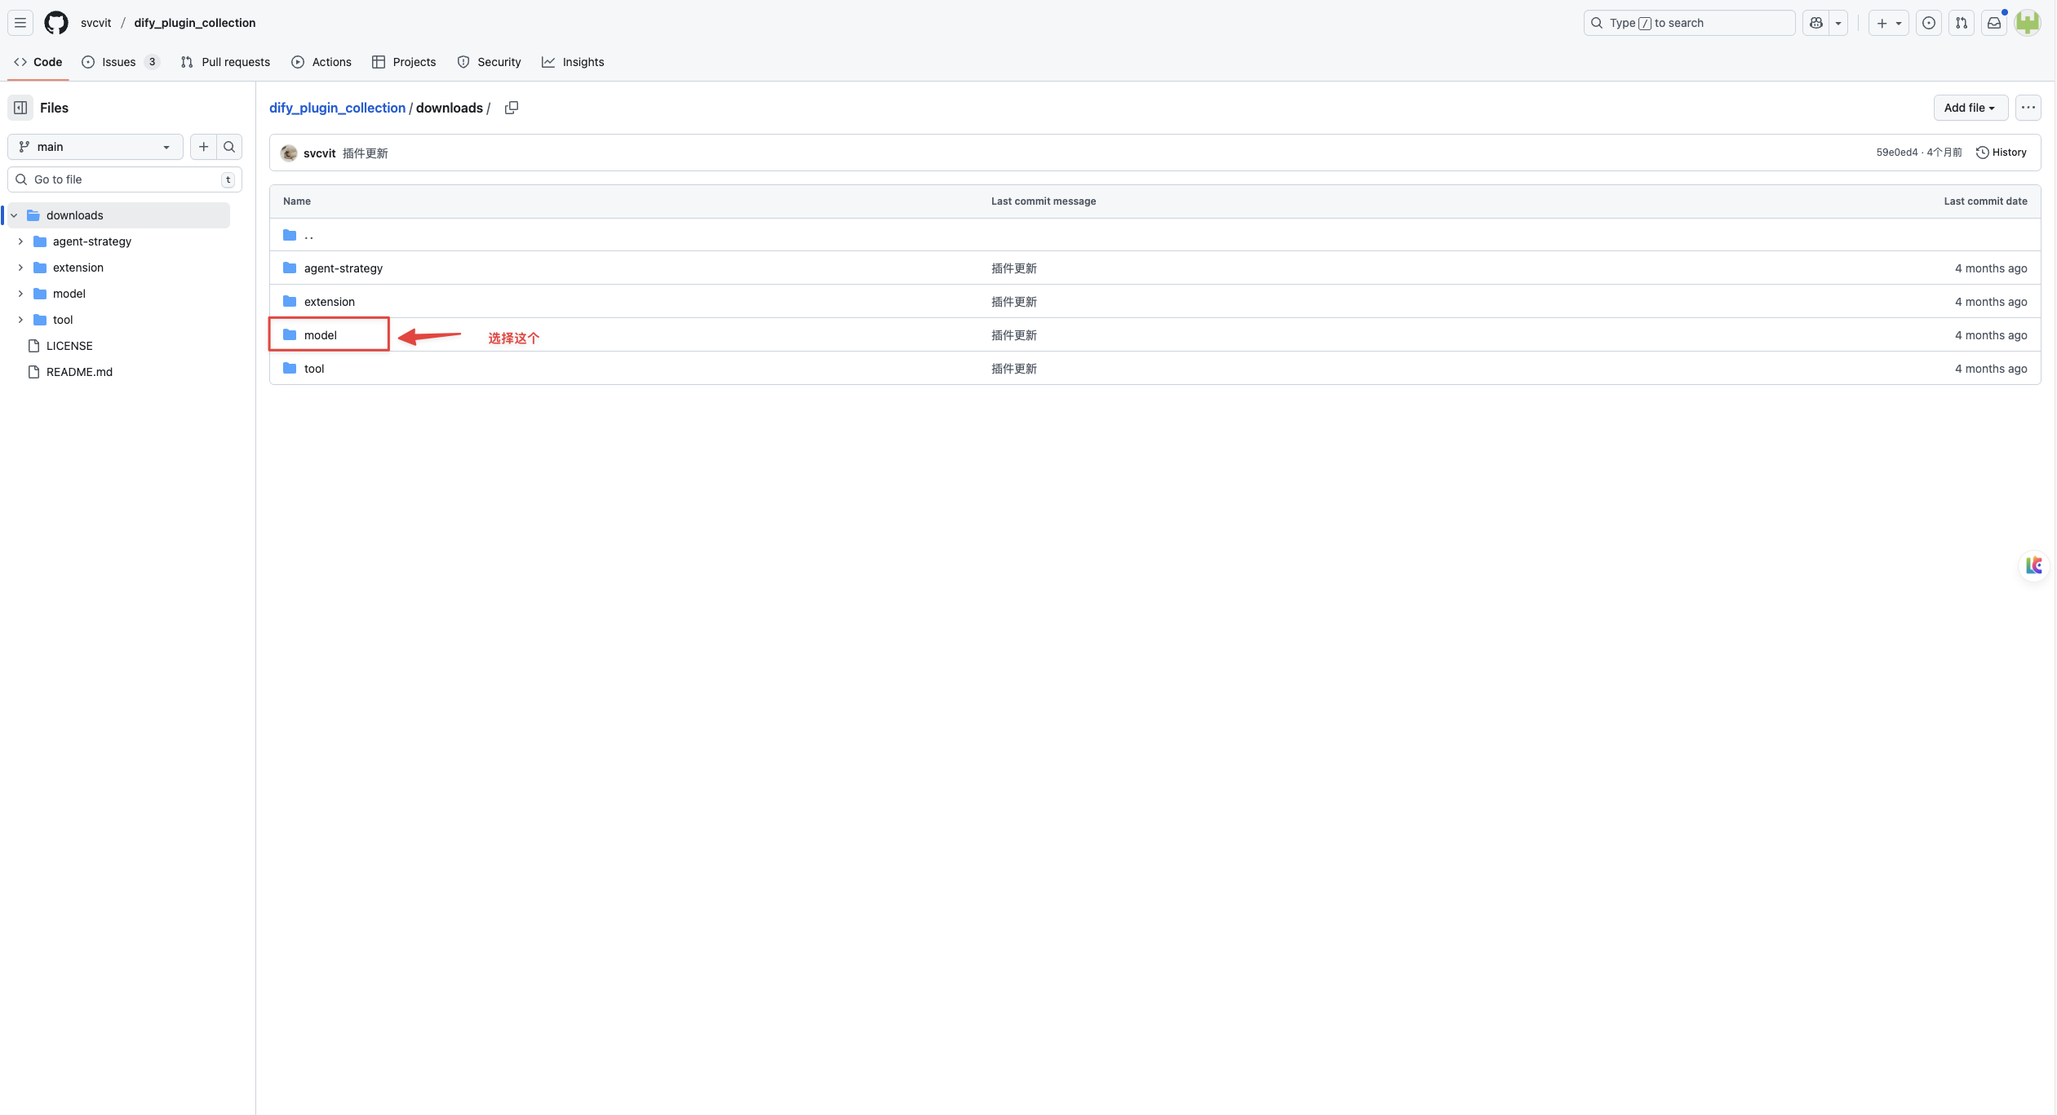Open the pull requests header icon
Screen dimensions: 2057x1115
coord(1962,23)
